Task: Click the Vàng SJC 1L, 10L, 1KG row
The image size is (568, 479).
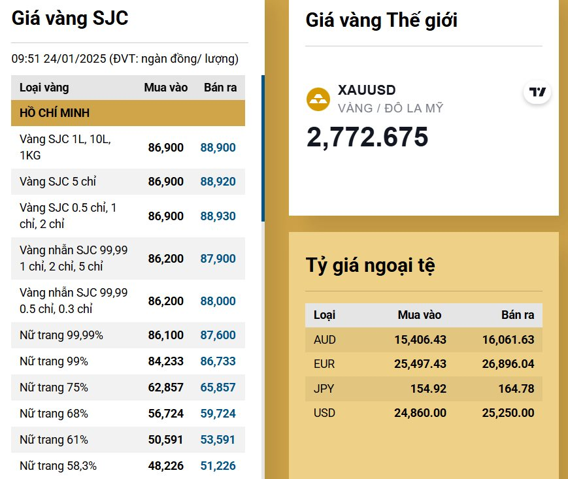Action: pyautogui.click(x=128, y=148)
